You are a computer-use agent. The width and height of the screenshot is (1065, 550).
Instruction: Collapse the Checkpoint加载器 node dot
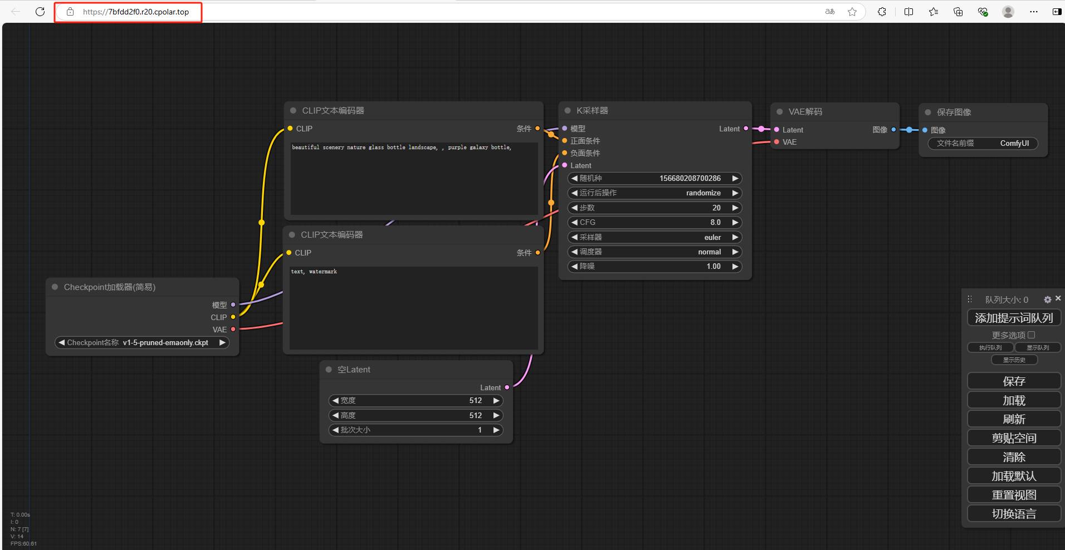click(55, 287)
